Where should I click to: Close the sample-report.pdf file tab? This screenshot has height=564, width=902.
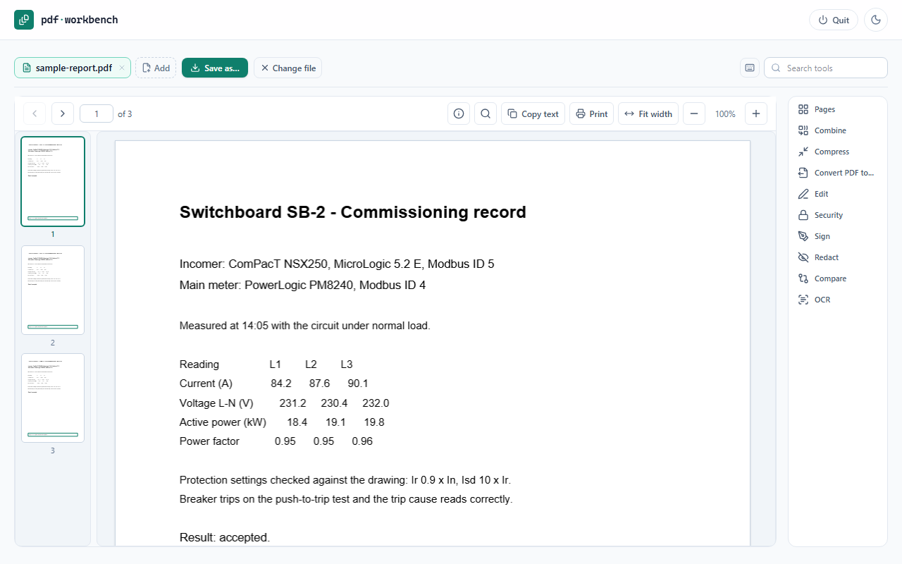pos(121,68)
